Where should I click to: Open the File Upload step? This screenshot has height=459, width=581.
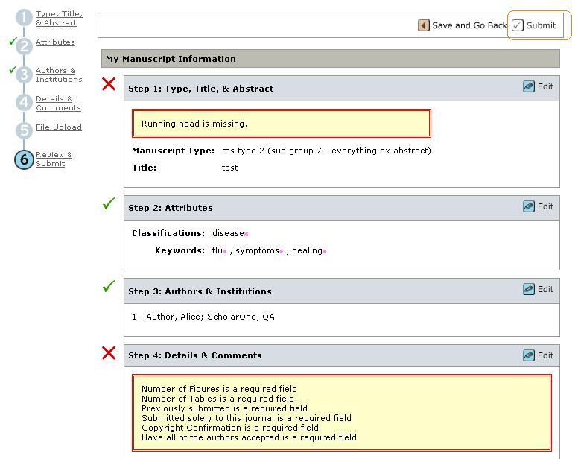click(59, 127)
